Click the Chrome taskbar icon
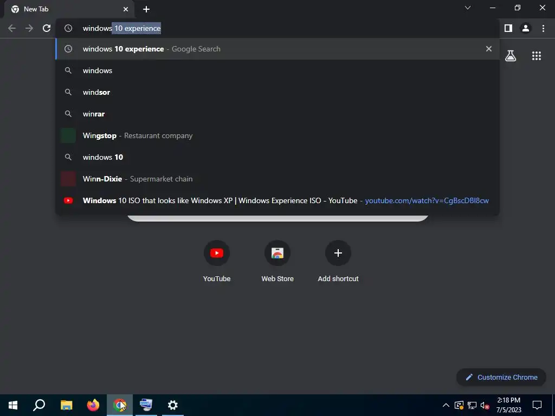This screenshot has width=555, height=416. 120,405
